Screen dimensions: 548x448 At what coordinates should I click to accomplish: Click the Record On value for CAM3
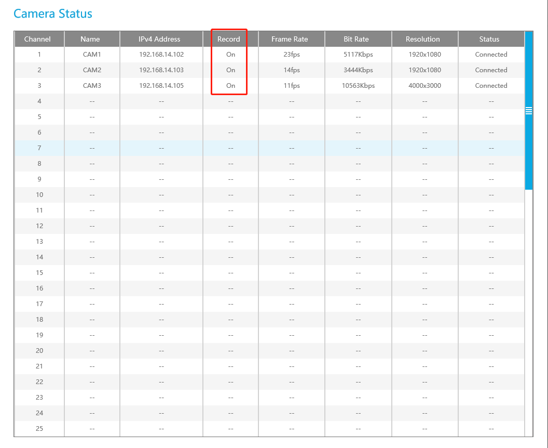[230, 85]
